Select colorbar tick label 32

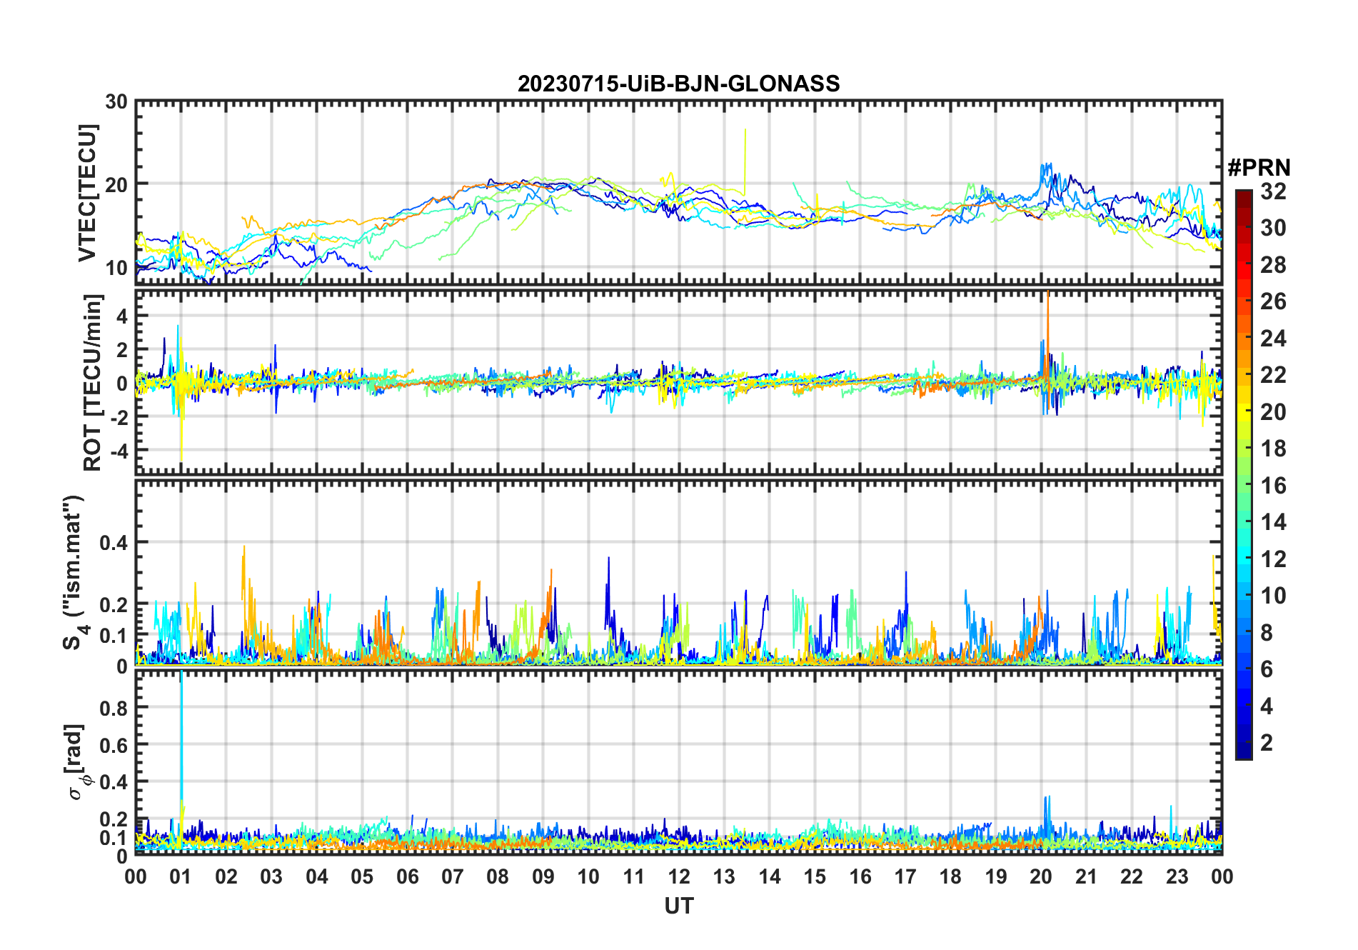(1273, 191)
